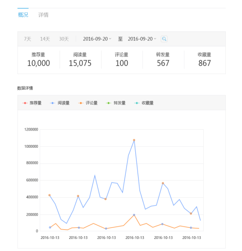Open the end date dropdown after 至
The image size is (242, 251).
point(142,39)
